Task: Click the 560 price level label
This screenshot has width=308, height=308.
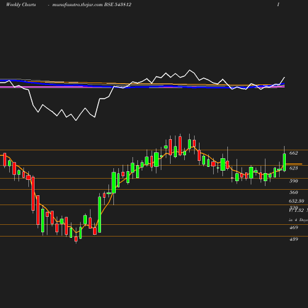Action: (293, 192)
